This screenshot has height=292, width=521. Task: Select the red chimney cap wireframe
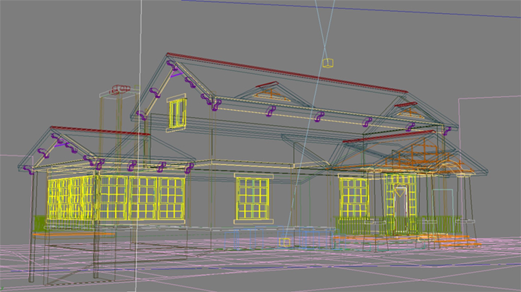tap(120, 89)
